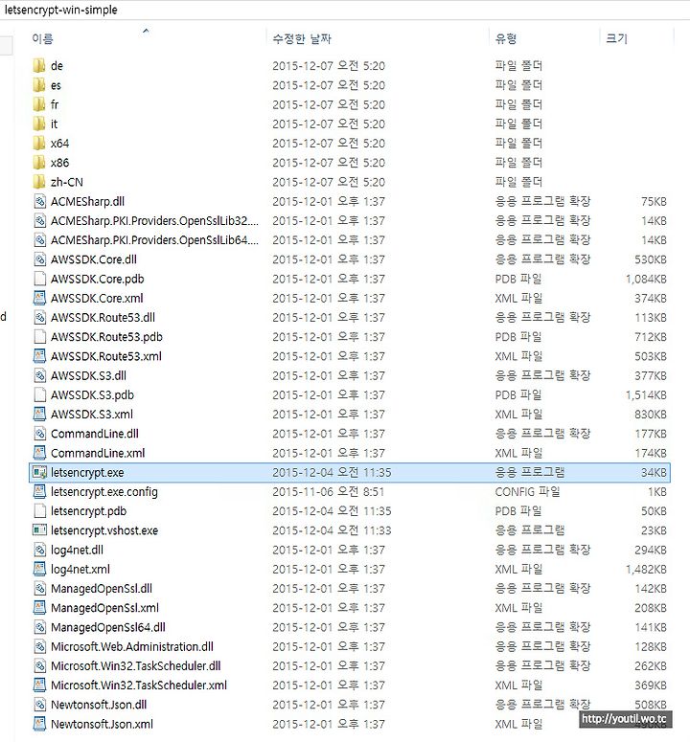690x742 pixels.
Task: Click the AWSSDK.Route53.pdb file icon
Action: (40, 337)
